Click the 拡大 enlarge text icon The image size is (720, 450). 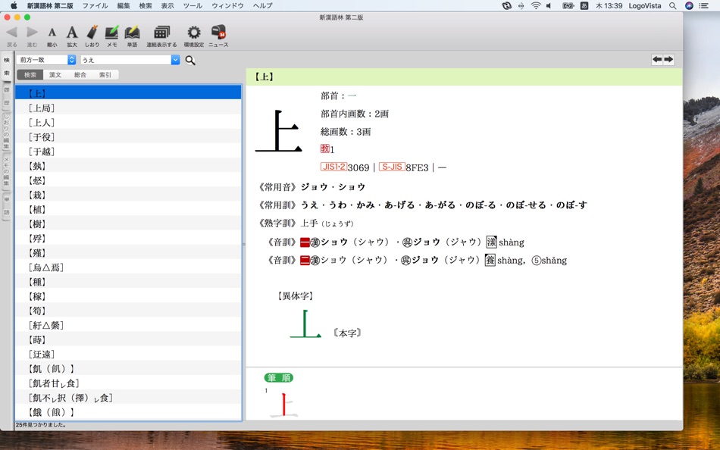pos(72,32)
